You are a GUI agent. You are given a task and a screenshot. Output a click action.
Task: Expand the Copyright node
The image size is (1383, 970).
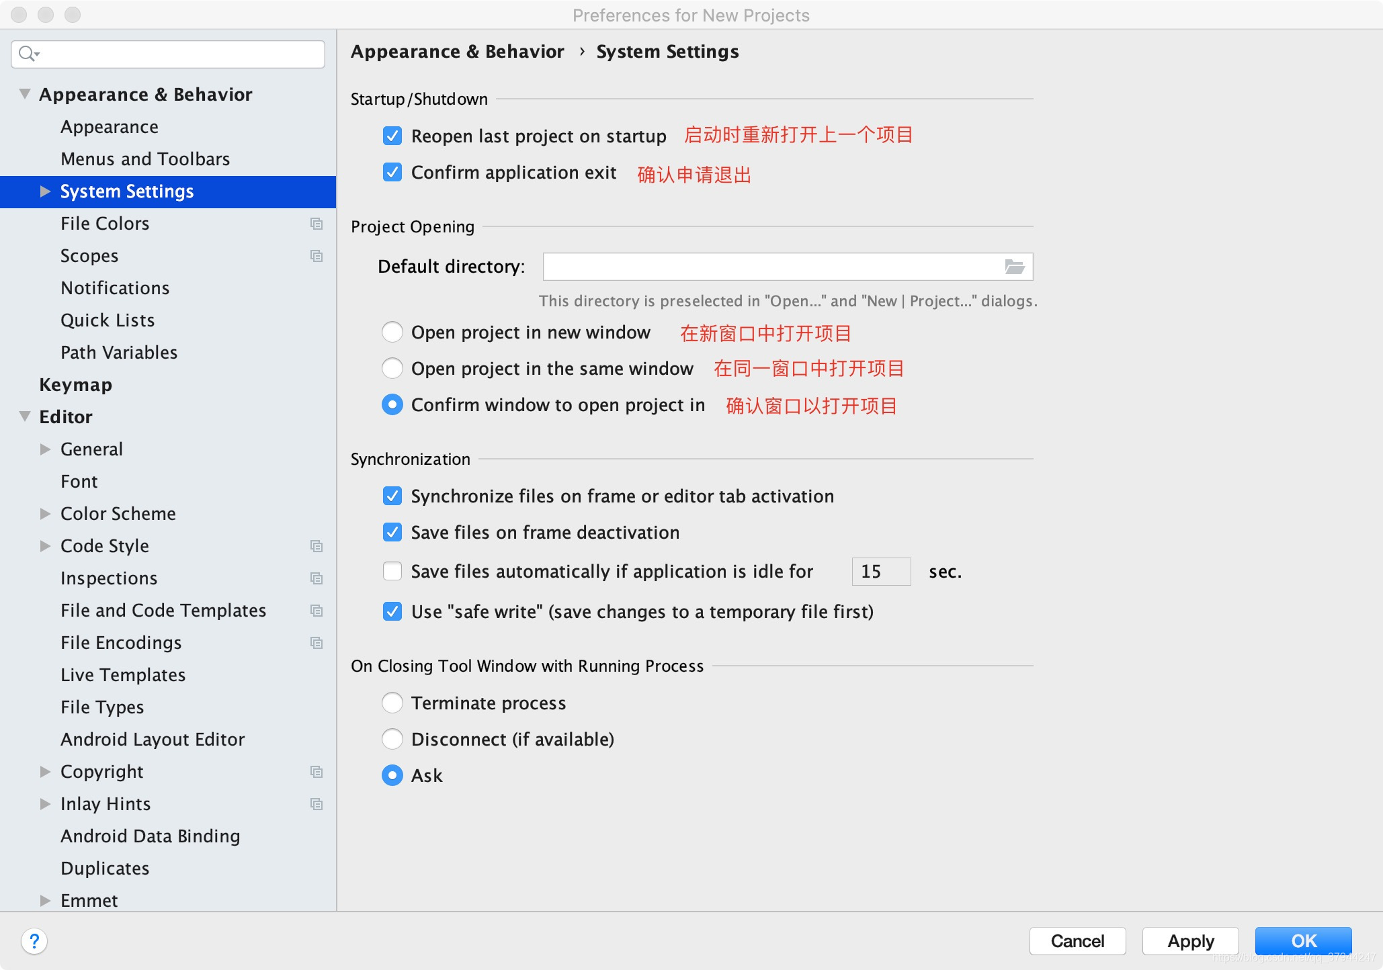pyautogui.click(x=45, y=772)
